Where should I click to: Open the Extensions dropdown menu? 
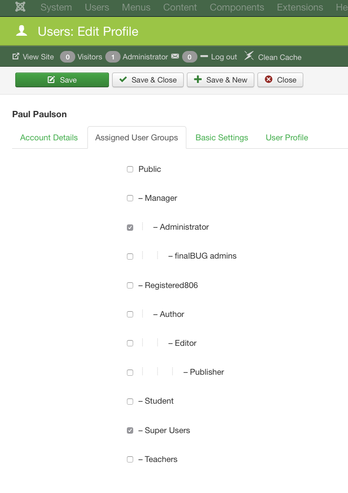300,7
